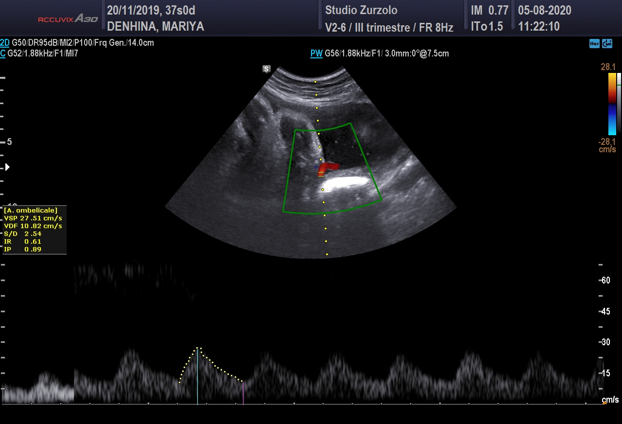Click the patient name DENHINA, MARIYA
This screenshot has width=622, height=424.
coord(155,27)
